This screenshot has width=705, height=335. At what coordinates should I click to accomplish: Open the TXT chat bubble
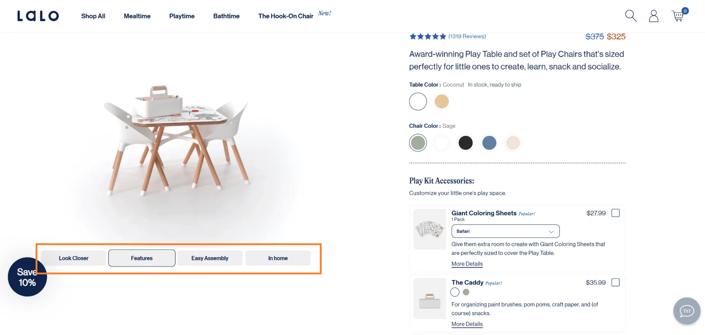tap(686, 311)
